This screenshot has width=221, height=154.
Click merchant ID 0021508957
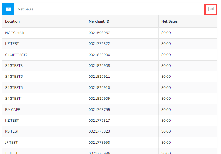tap(99, 33)
